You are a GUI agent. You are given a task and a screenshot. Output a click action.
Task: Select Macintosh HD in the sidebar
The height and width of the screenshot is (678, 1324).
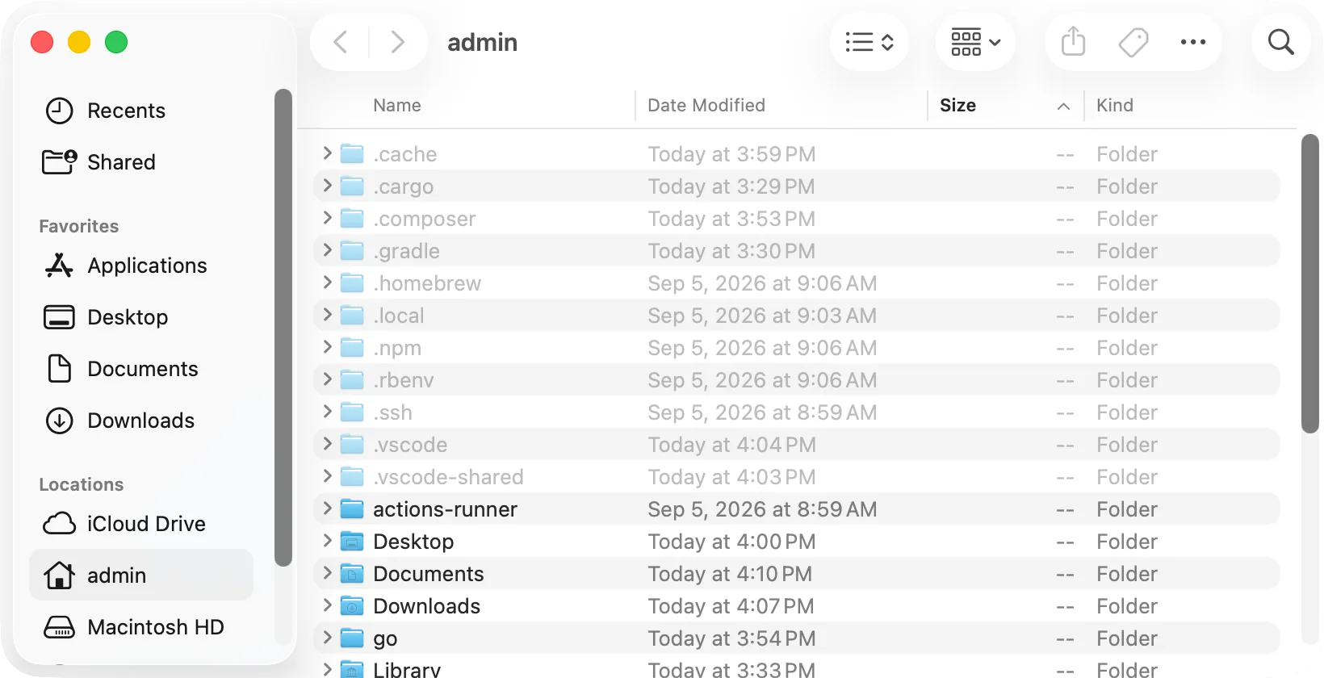[141, 627]
